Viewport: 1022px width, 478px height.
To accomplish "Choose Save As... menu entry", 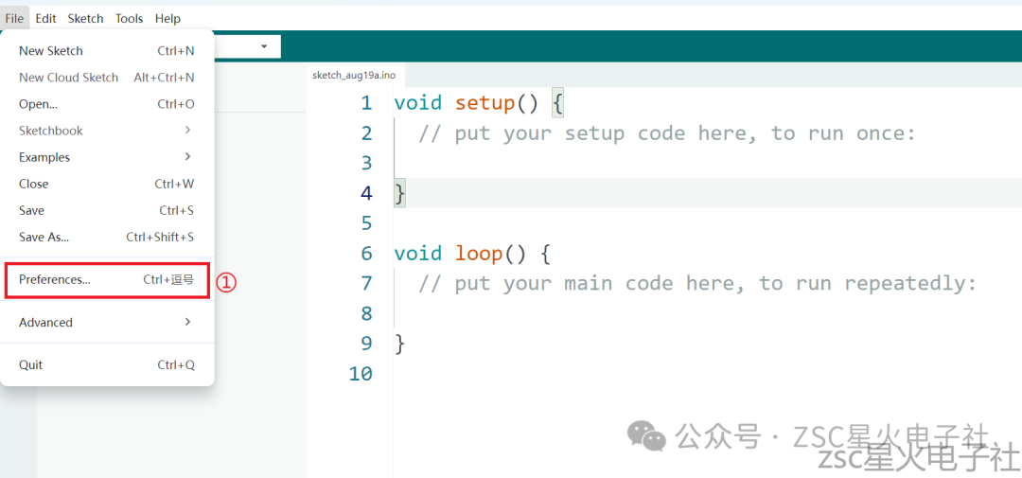I will (107, 238).
